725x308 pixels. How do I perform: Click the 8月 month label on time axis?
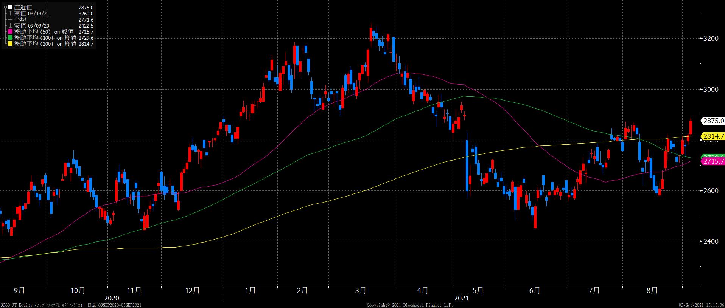[652, 291]
